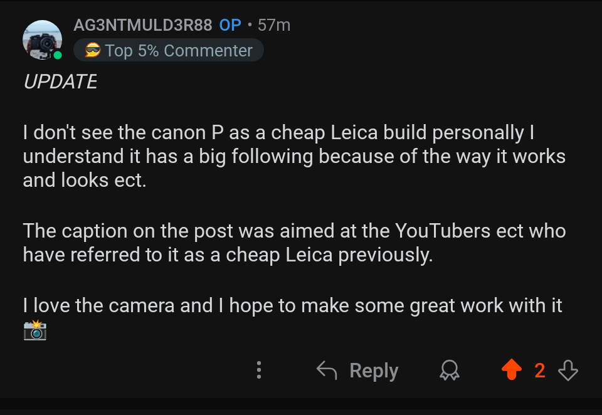Click the camera emoji in the comment
This screenshot has height=415, width=602.
(x=35, y=330)
